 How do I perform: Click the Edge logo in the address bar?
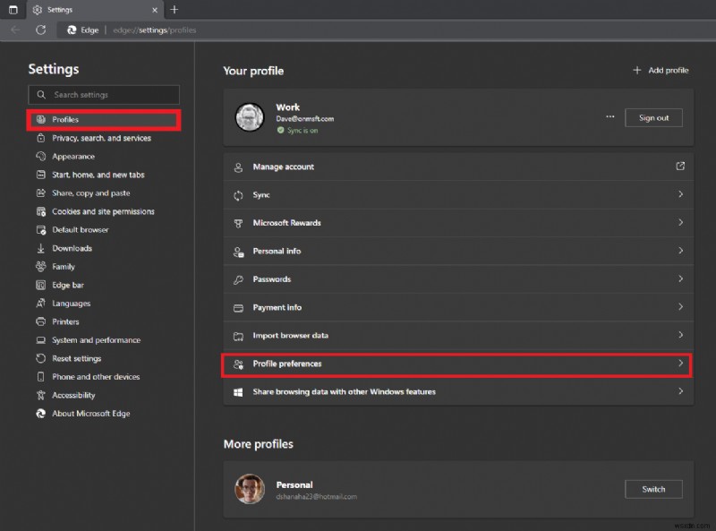click(x=72, y=30)
